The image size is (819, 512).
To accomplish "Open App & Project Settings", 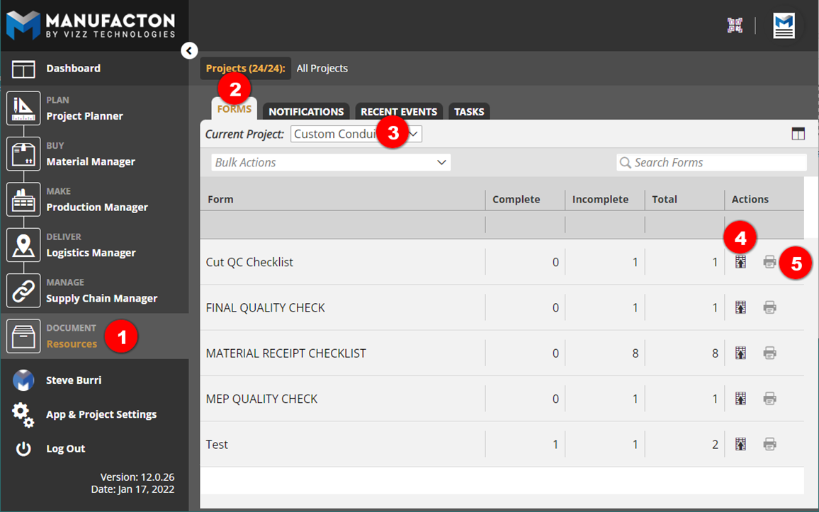I will tap(101, 414).
